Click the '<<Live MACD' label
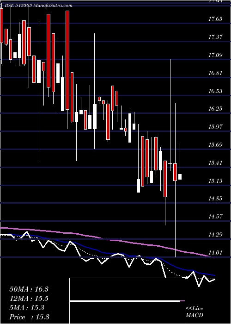 [x=195, y=312]
